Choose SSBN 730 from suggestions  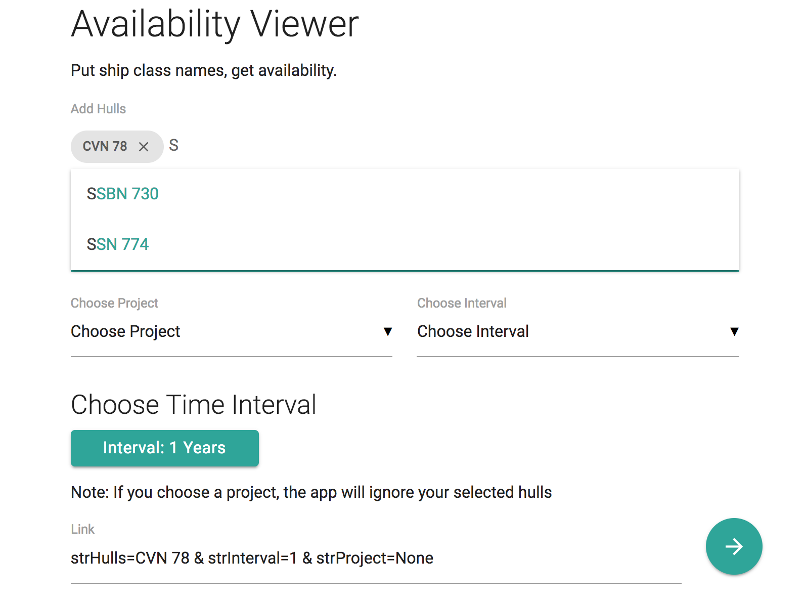click(405, 194)
